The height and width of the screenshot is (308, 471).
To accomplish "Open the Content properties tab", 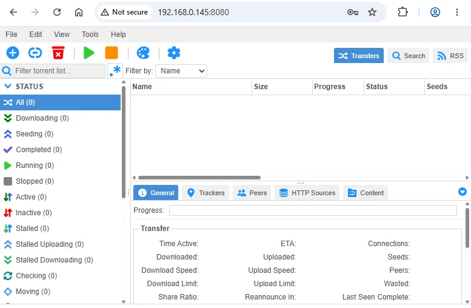I will point(366,193).
